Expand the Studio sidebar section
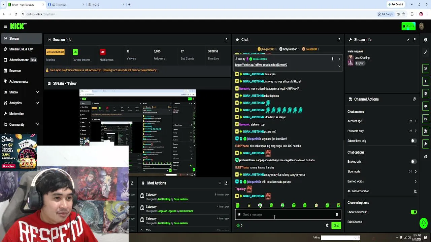Viewport: 431px width, 242px height. point(22,92)
